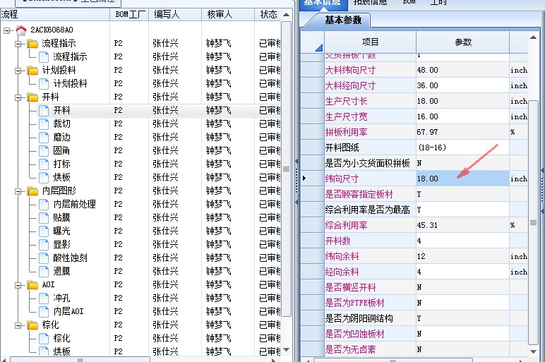Select the 是否横竖开料 row label
This screenshot has width=545, height=362.
coord(350,288)
